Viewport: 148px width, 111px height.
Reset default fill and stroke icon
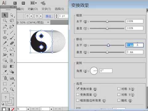(x=3, y=104)
